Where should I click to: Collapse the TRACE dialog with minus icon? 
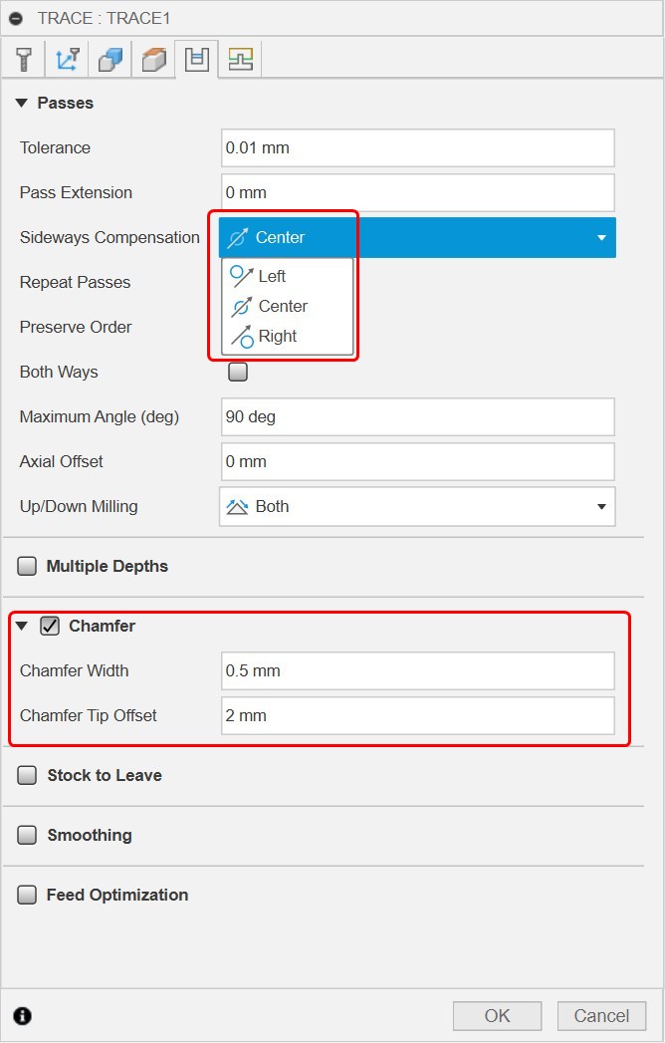coord(16,19)
